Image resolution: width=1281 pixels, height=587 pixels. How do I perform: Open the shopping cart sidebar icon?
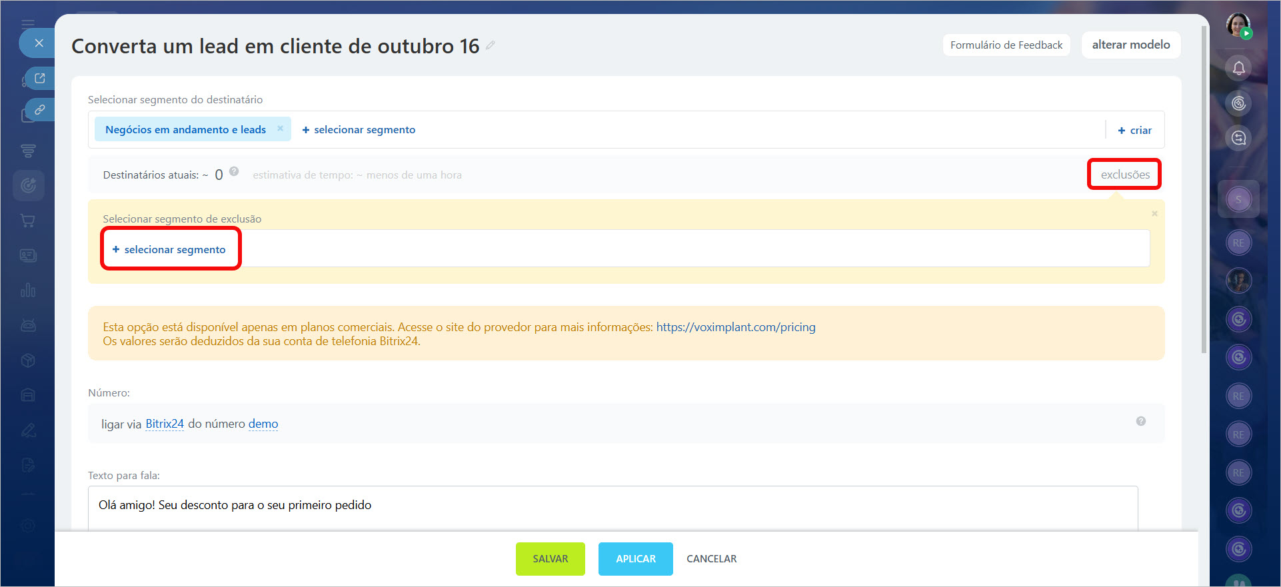click(x=28, y=221)
